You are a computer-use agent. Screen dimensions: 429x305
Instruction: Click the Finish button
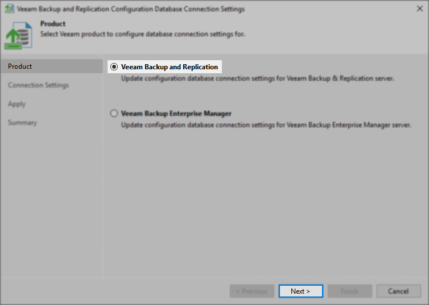pos(350,291)
